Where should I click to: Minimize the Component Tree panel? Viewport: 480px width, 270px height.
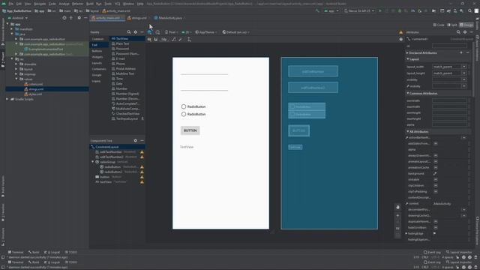click(142, 140)
